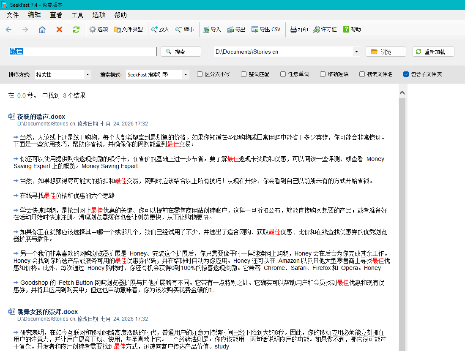Click the red X stop icon
Screen dimensions: 465x351
[59, 29]
